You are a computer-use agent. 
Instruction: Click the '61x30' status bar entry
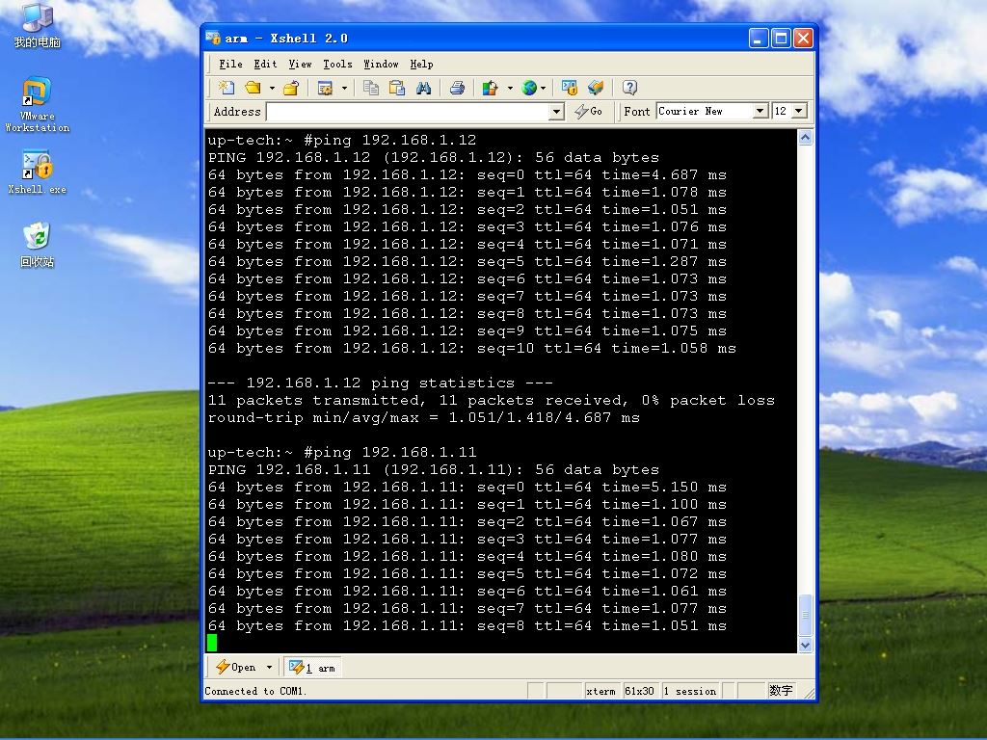[x=640, y=691]
